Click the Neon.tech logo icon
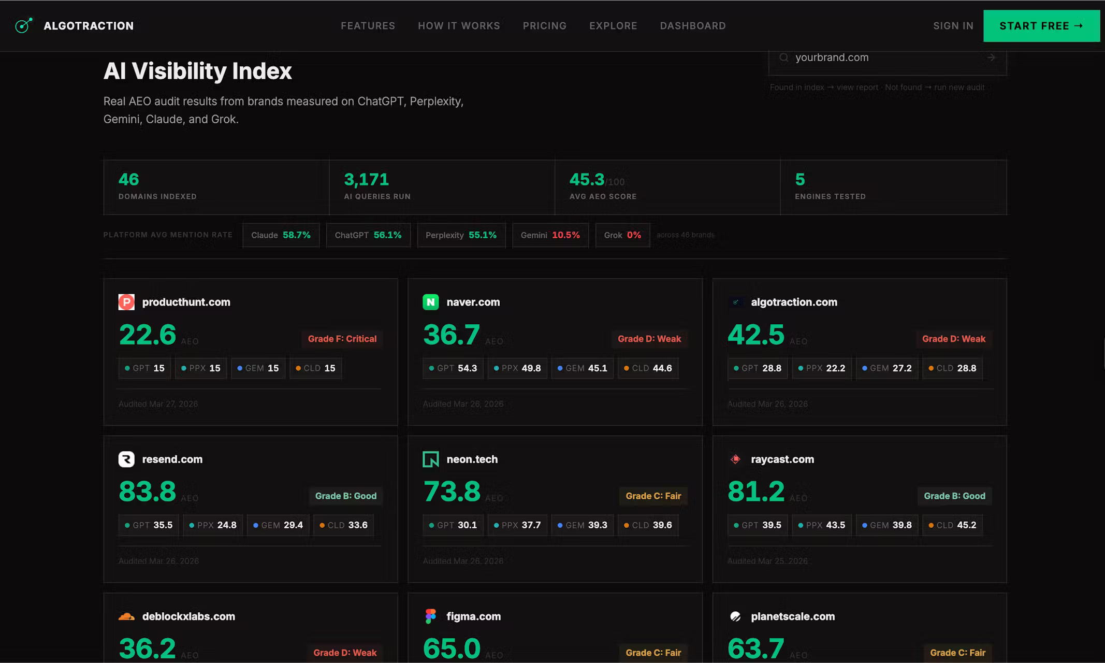 click(x=431, y=459)
